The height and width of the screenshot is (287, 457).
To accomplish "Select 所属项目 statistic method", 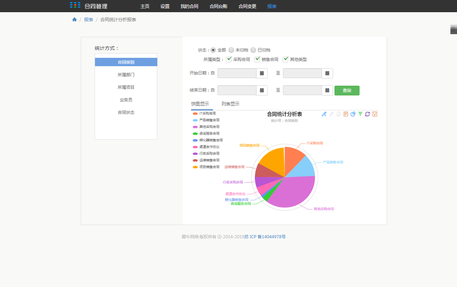I will coord(126,87).
